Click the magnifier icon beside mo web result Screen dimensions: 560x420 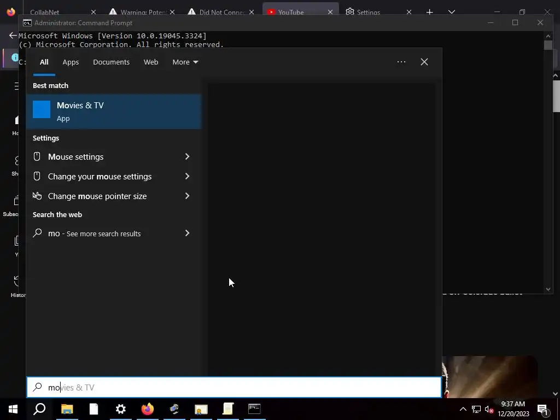(x=37, y=233)
